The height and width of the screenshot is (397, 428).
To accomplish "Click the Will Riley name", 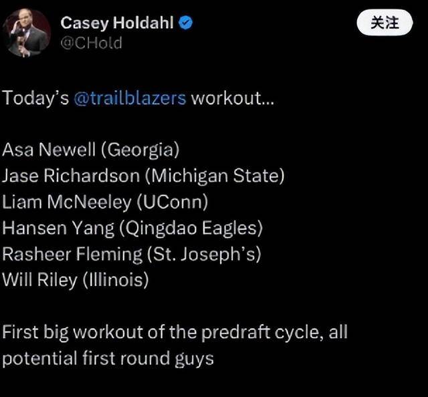I will pos(40,280).
